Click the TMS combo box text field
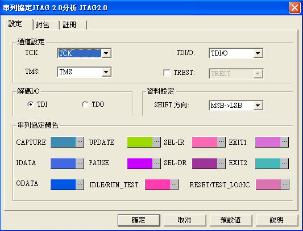The height and width of the screenshot is (231, 303). click(x=80, y=72)
